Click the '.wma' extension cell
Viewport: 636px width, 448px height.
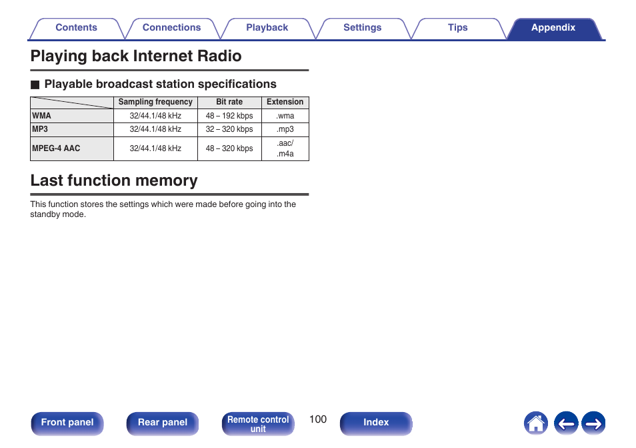285,116
